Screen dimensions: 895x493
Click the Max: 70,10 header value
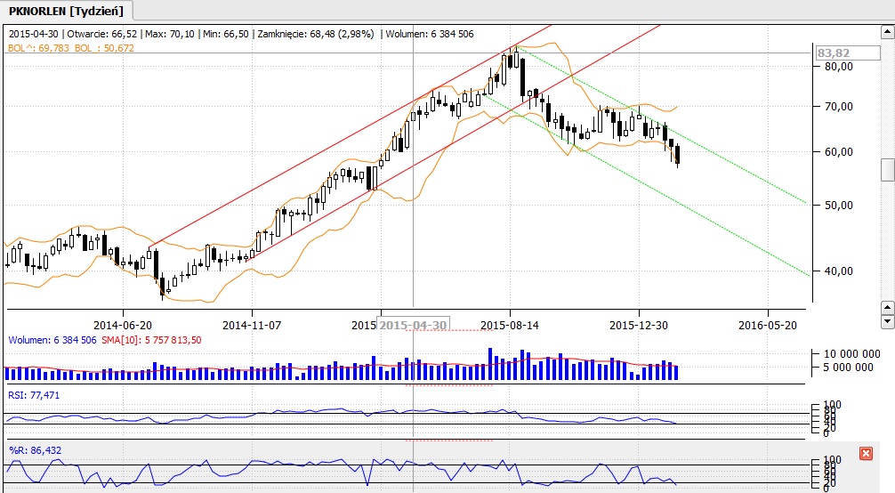(170, 34)
